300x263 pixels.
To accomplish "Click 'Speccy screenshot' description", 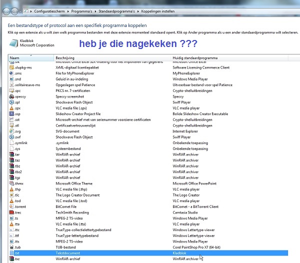I will tap(69, 96).
